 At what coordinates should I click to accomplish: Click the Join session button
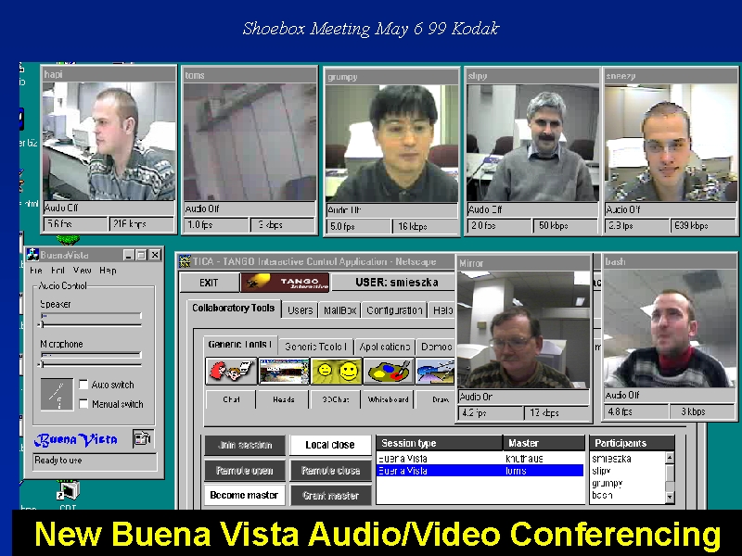pyautogui.click(x=245, y=445)
